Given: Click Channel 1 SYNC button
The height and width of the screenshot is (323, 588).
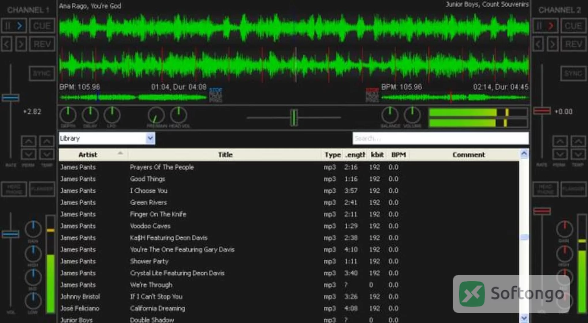Looking at the screenshot, I should (42, 73).
